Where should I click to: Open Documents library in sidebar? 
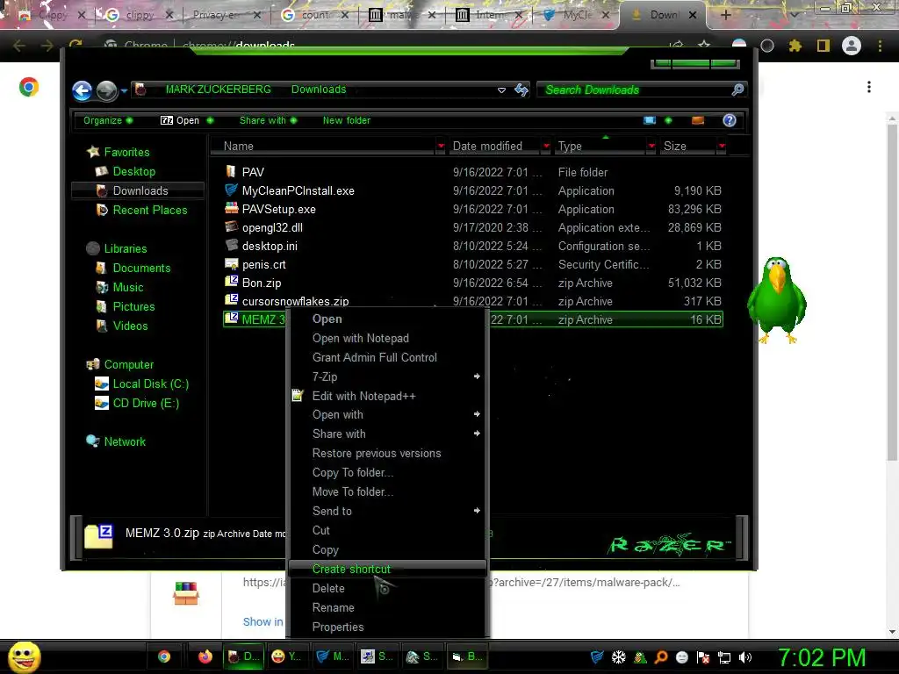pyautogui.click(x=141, y=269)
